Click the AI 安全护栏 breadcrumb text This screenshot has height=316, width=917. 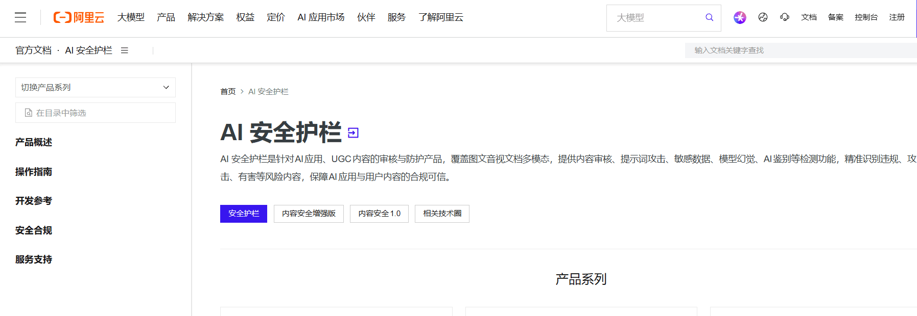click(x=268, y=92)
